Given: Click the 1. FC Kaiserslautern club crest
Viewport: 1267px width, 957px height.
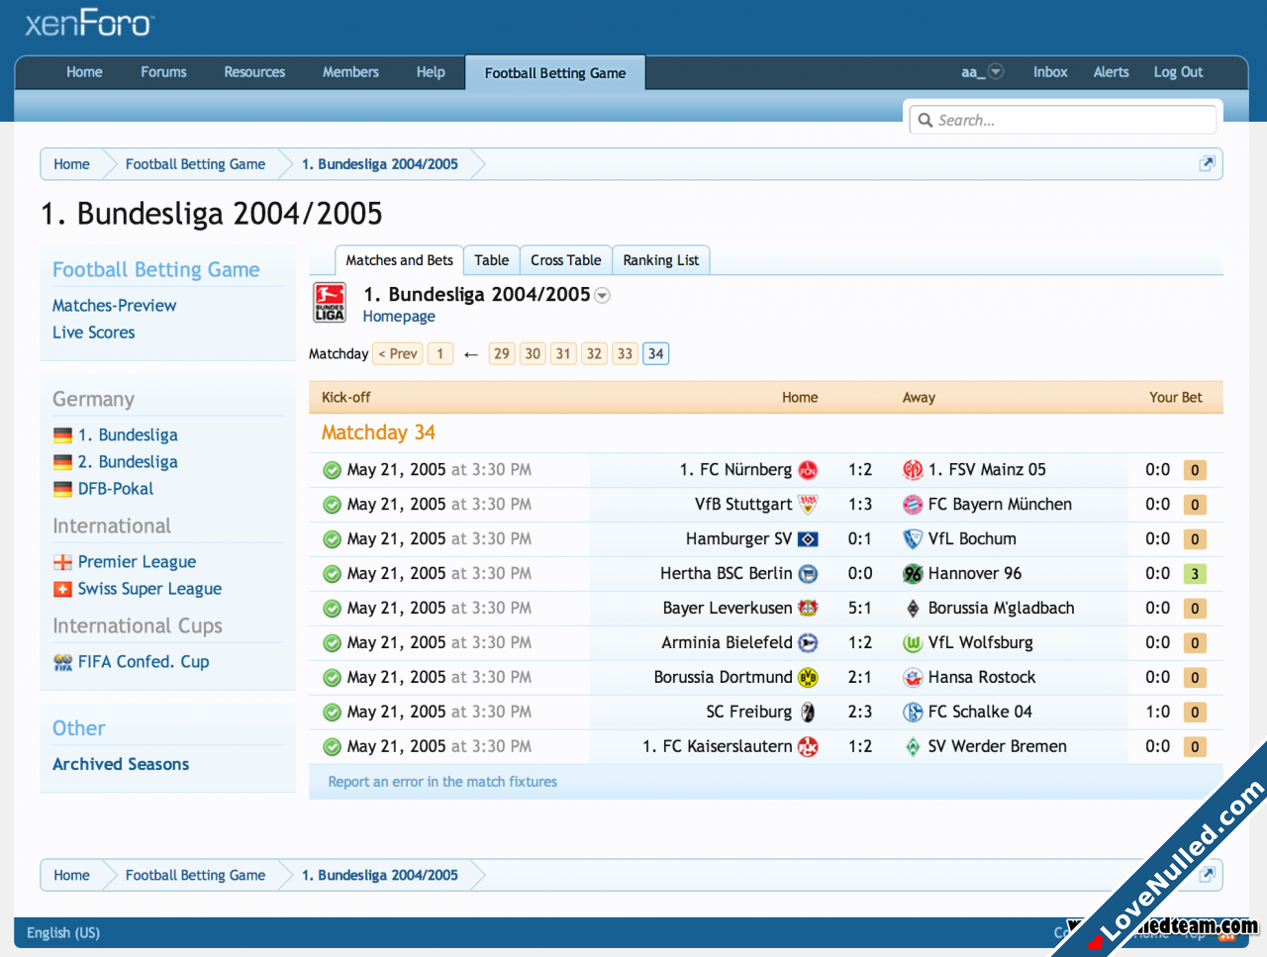Looking at the screenshot, I should (x=808, y=747).
